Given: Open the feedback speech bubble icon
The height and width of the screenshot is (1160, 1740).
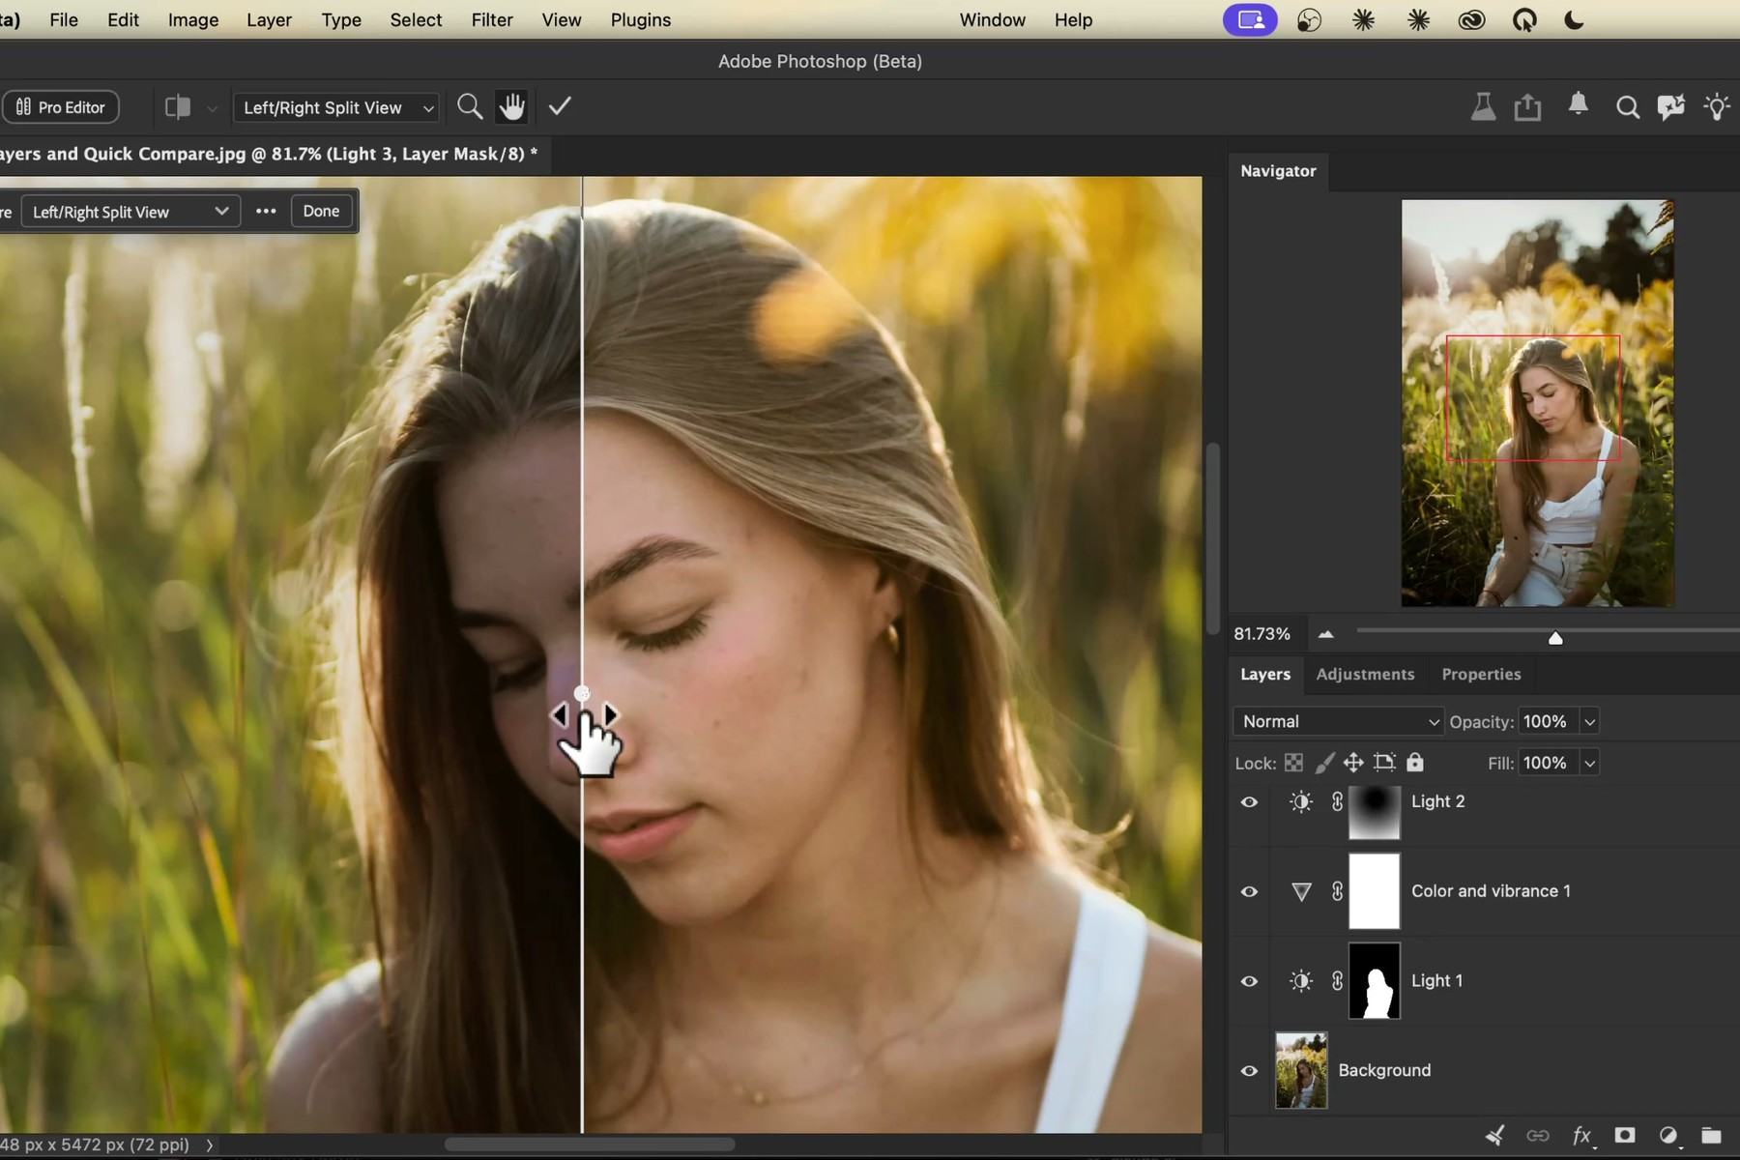Looking at the screenshot, I should click(1670, 107).
